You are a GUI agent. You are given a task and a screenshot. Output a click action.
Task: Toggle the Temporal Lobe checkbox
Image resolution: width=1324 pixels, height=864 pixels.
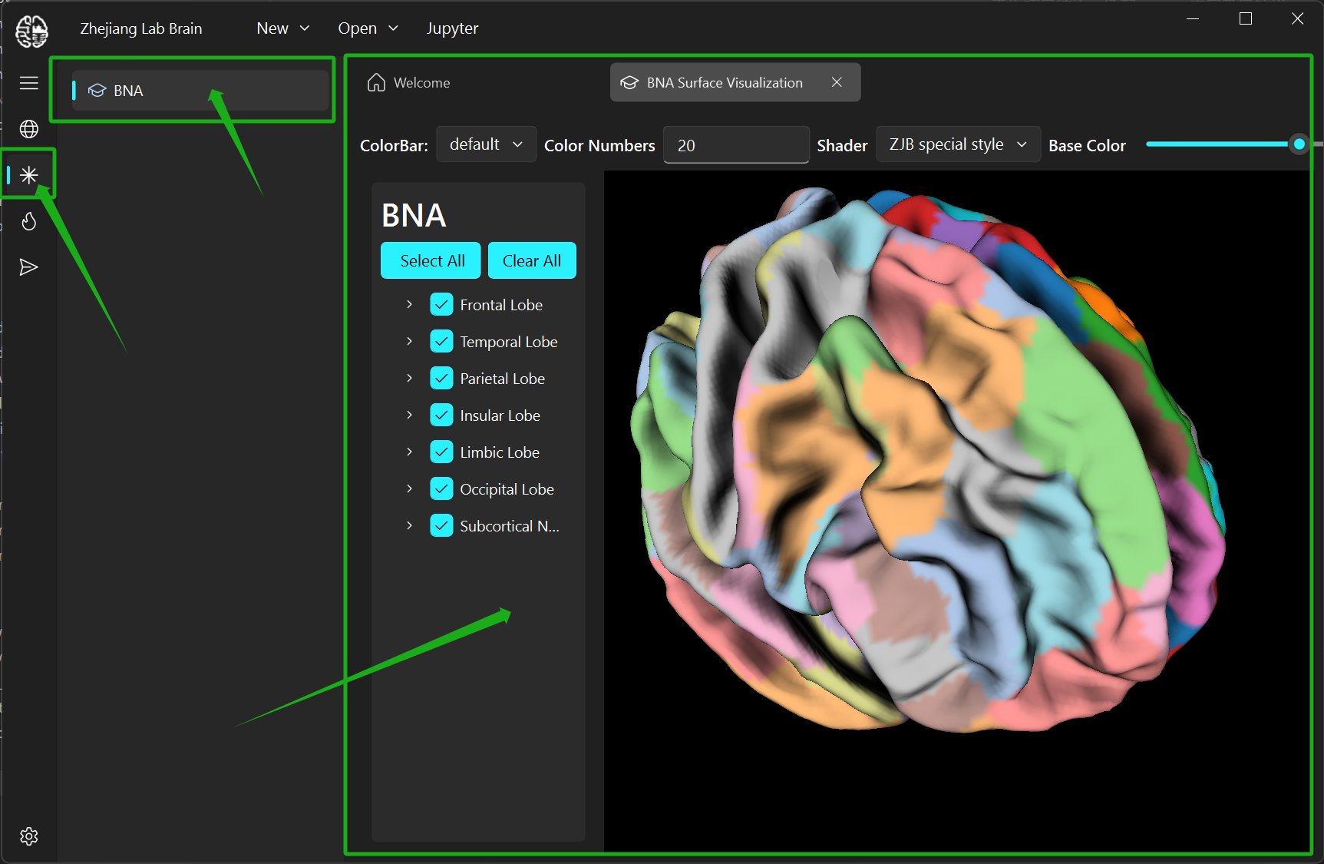tap(441, 342)
